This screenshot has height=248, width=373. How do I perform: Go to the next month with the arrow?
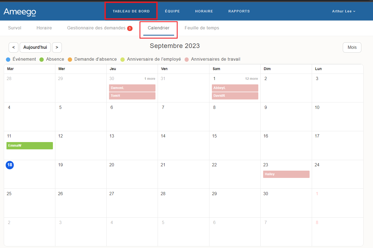[57, 47]
